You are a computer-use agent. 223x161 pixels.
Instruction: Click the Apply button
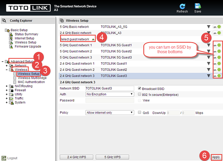(x=216, y=157)
